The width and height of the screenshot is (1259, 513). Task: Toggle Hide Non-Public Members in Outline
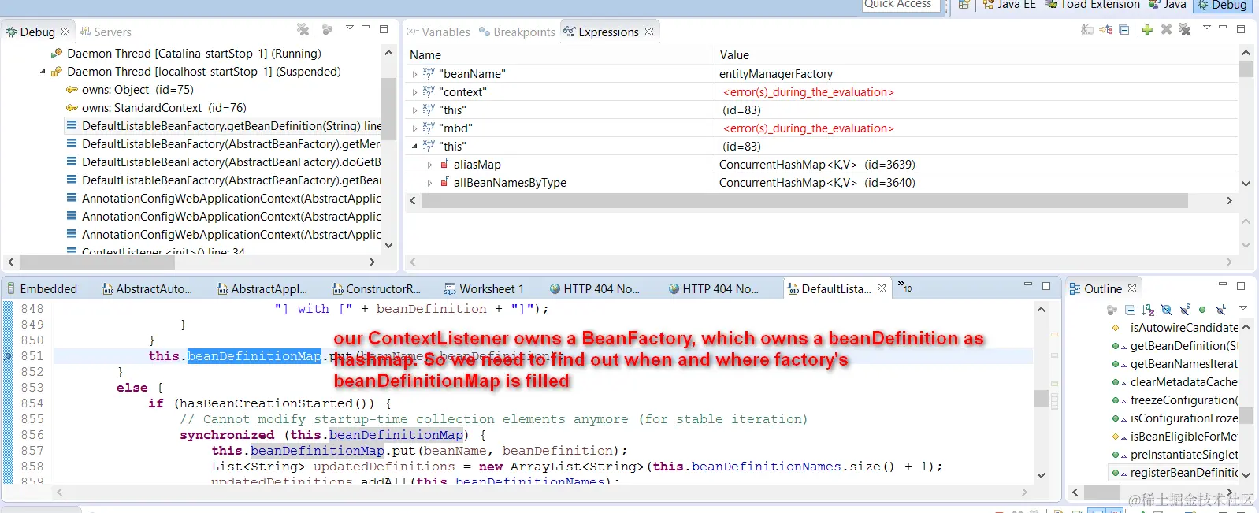click(1202, 310)
